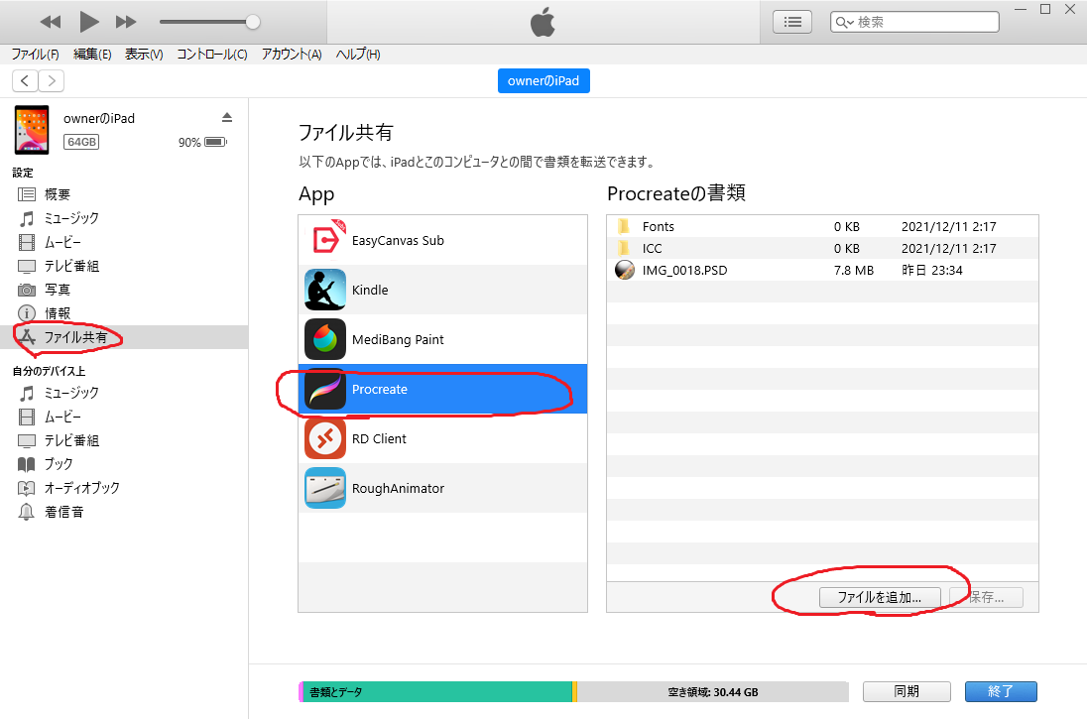
Task: Select the RoughAnimator app icon
Action: pos(325,488)
